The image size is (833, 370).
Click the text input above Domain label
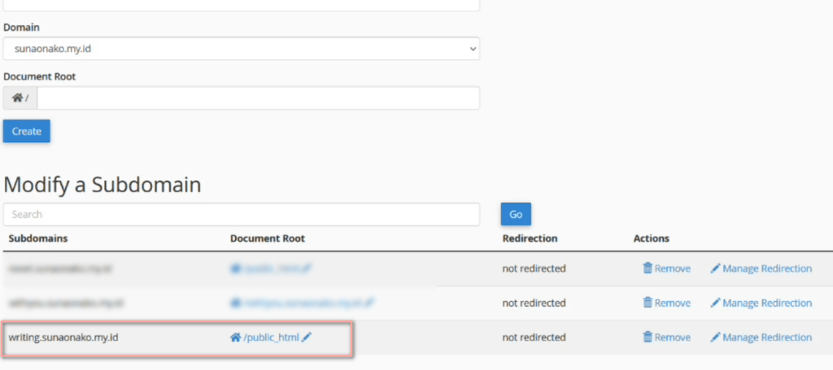(241, 5)
